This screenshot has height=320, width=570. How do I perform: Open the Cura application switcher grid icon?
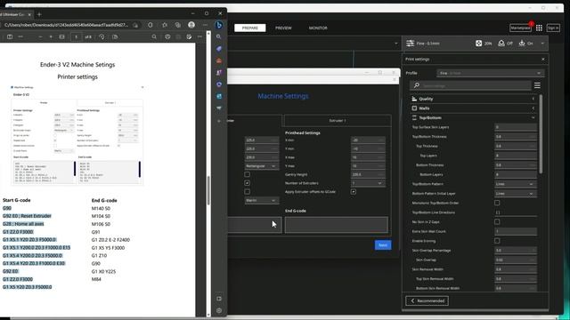[539, 28]
